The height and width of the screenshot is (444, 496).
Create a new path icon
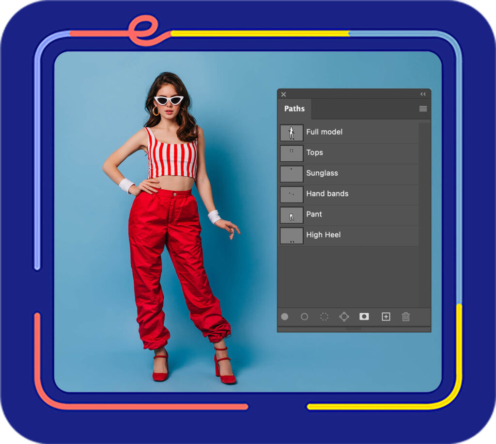[x=386, y=317]
